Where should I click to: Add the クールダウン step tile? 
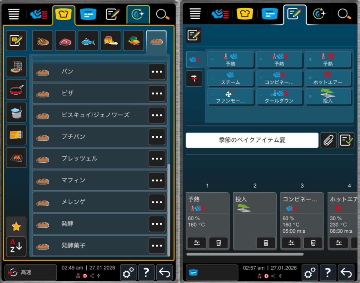[x=279, y=97]
